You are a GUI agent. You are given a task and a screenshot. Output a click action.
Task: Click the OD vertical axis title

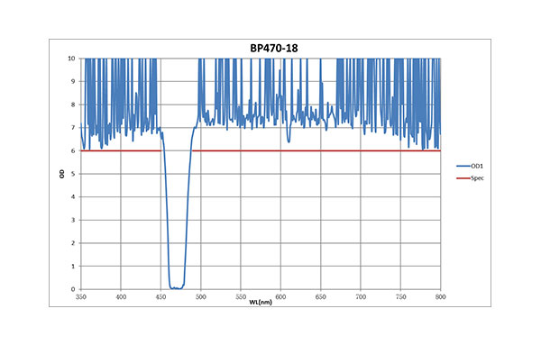tap(62, 174)
